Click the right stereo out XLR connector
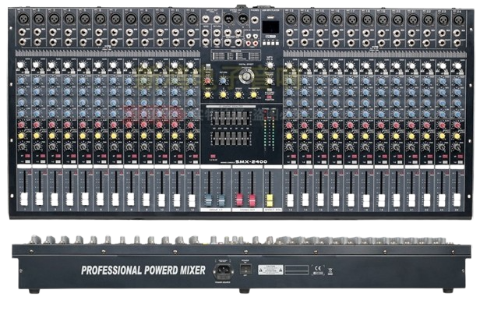This screenshot has width=487, height=311. (242, 19)
